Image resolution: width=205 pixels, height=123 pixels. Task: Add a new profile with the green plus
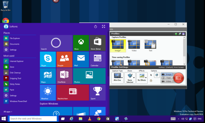[176, 34]
